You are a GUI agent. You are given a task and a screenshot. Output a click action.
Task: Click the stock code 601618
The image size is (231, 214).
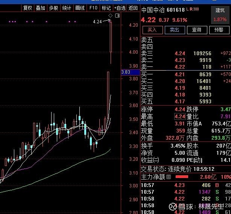[176, 10]
